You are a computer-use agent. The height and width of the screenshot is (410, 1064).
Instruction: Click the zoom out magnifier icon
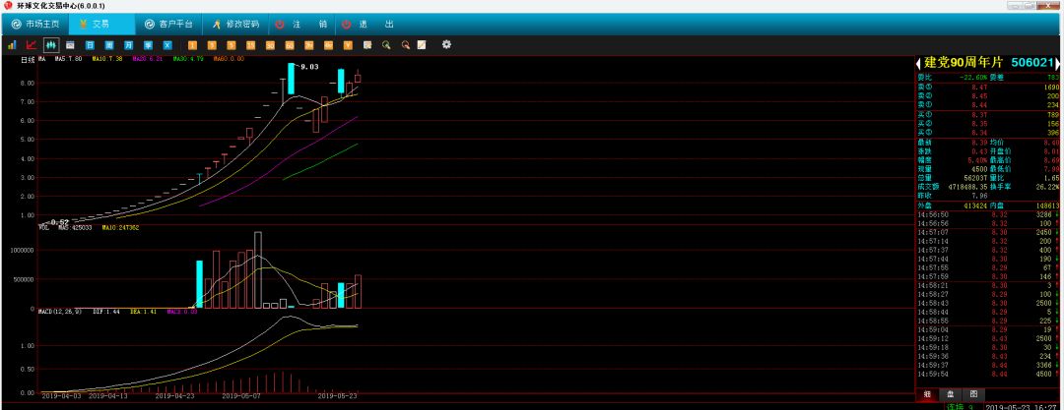pyautogui.click(x=406, y=44)
